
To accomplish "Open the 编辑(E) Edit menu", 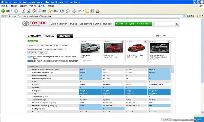I will click(14, 6).
